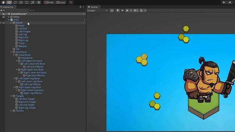Open the Hierarchy panel options menu
Viewport: 235px width, 132px height.
point(84,7)
